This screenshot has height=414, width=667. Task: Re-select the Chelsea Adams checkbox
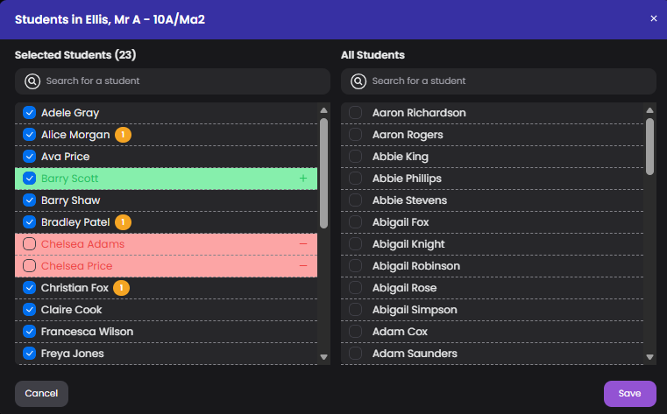[29, 243]
